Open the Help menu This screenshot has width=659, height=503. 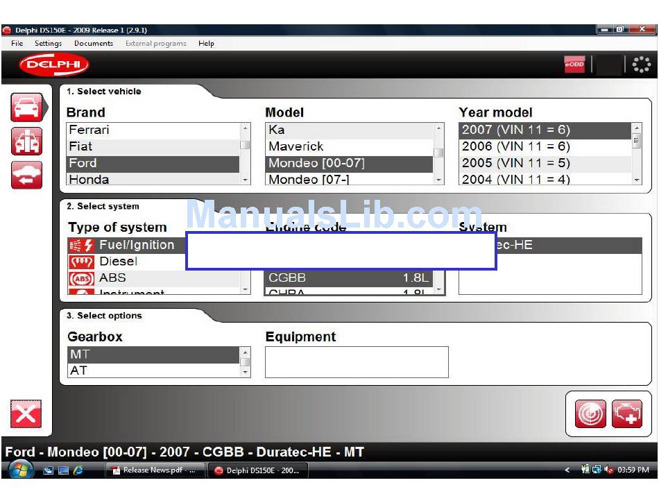tap(206, 43)
